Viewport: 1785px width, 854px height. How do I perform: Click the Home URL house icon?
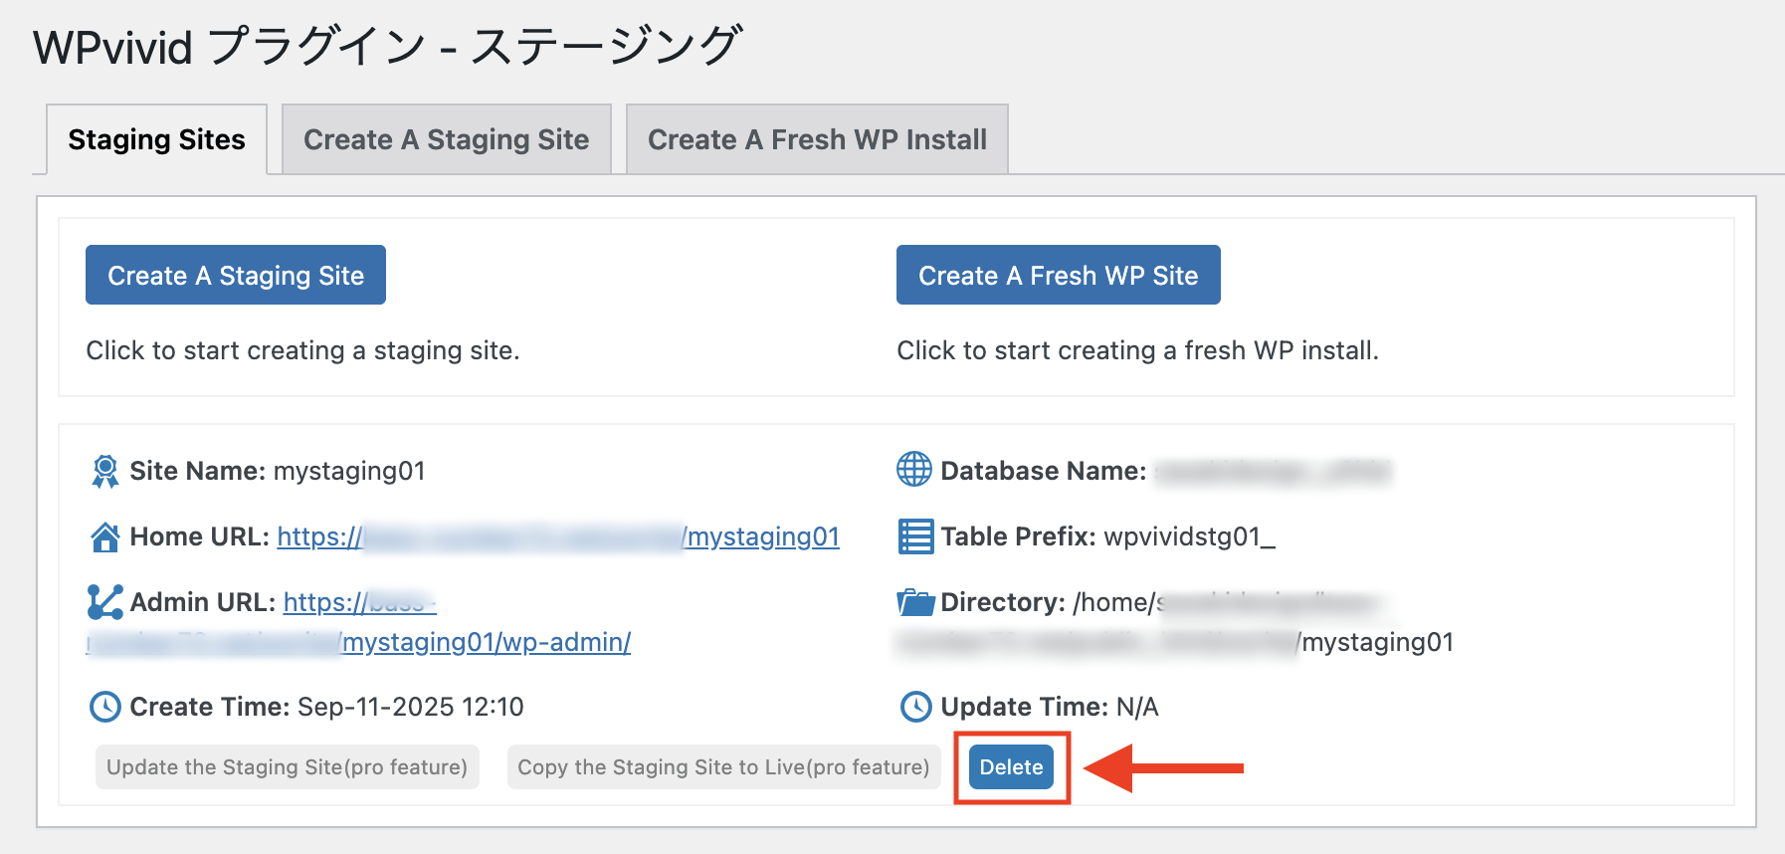click(104, 537)
